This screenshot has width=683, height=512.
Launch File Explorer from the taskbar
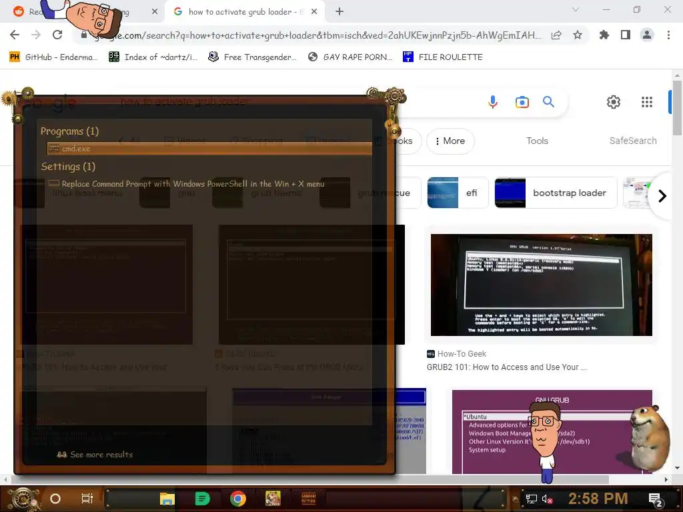167,499
